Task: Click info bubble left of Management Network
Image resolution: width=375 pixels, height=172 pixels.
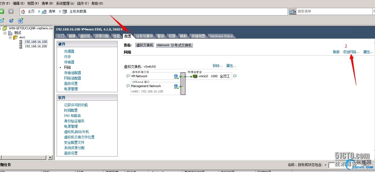Action: [128, 86]
